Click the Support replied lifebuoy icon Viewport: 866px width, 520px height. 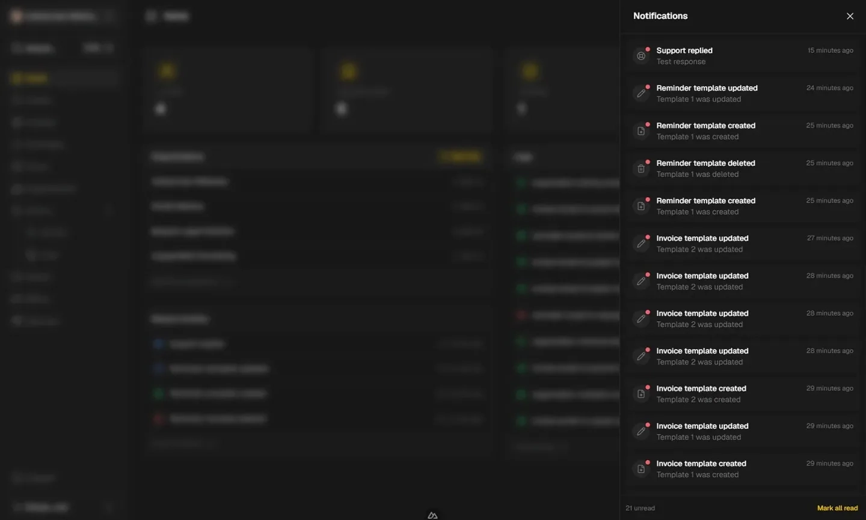pyautogui.click(x=641, y=56)
